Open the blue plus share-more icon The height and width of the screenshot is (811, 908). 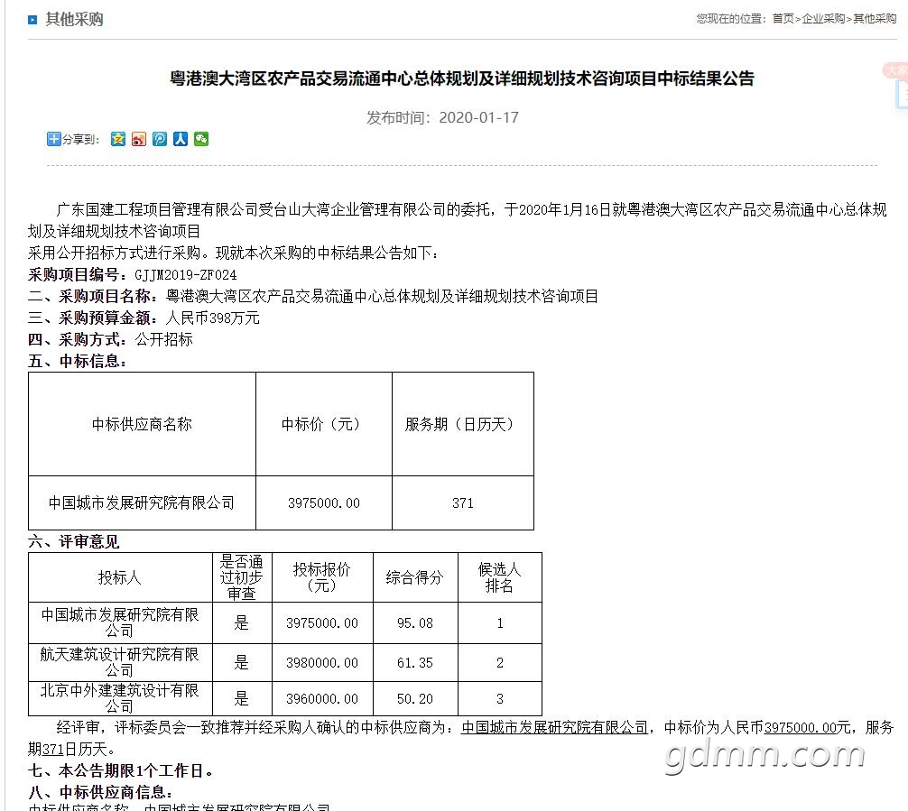tap(54, 139)
